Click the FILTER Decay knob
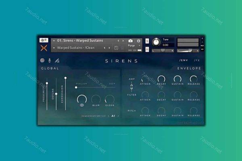The image size is (242, 161). [x=161, y=95]
